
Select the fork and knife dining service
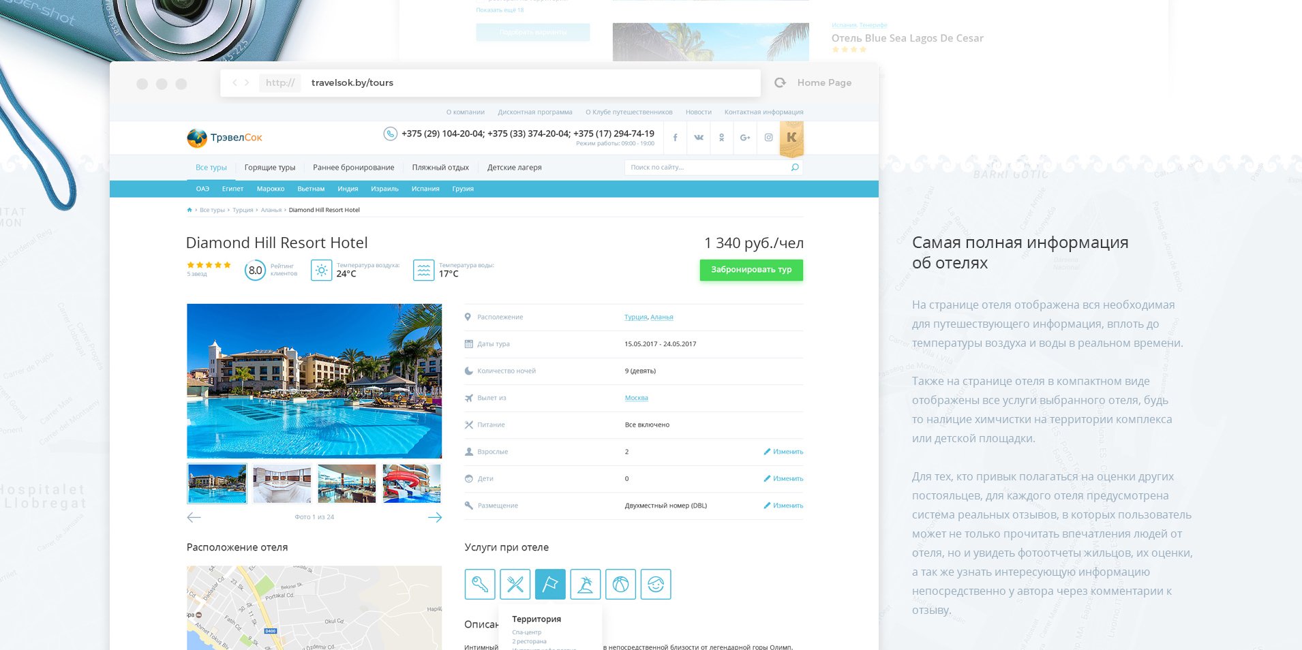tap(515, 585)
